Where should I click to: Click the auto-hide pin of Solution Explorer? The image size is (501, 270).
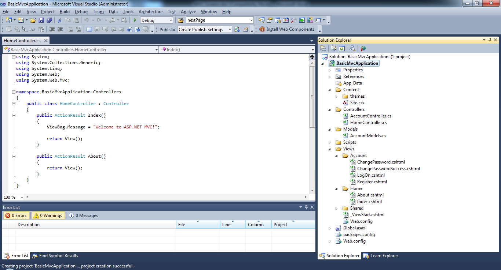point(490,40)
